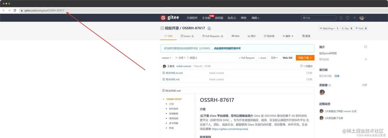Screen dimensions: 388x138
Task: Click the 创建 release link
Action: (337, 76)
